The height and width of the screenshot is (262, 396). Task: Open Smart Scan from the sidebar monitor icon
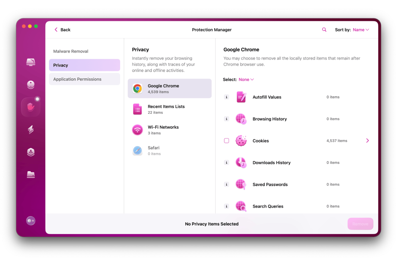(x=31, y=62)
